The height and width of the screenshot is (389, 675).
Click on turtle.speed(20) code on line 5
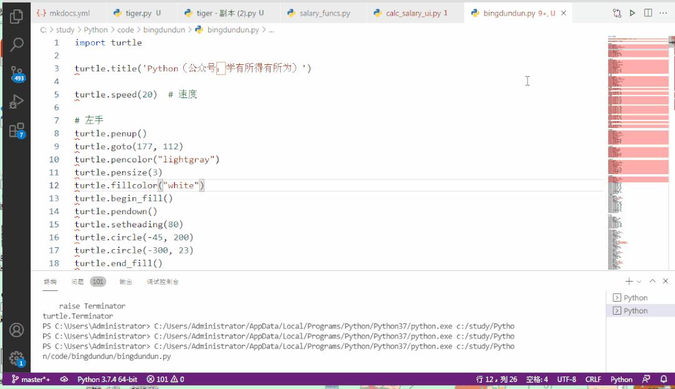coord(116,94)
